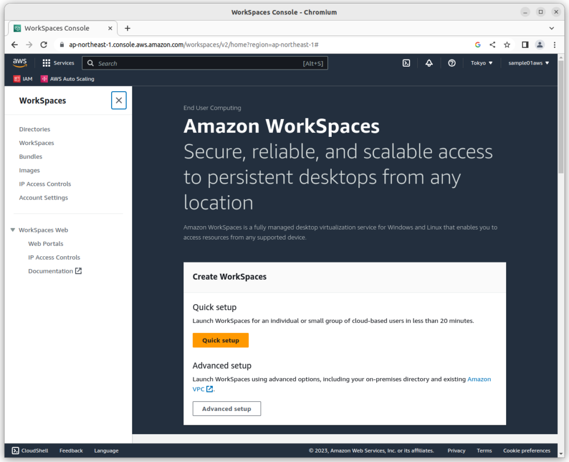This screenshot has height=462, width=569.
Task: Click the browser address bar
Action: click(x=222, y=44)
